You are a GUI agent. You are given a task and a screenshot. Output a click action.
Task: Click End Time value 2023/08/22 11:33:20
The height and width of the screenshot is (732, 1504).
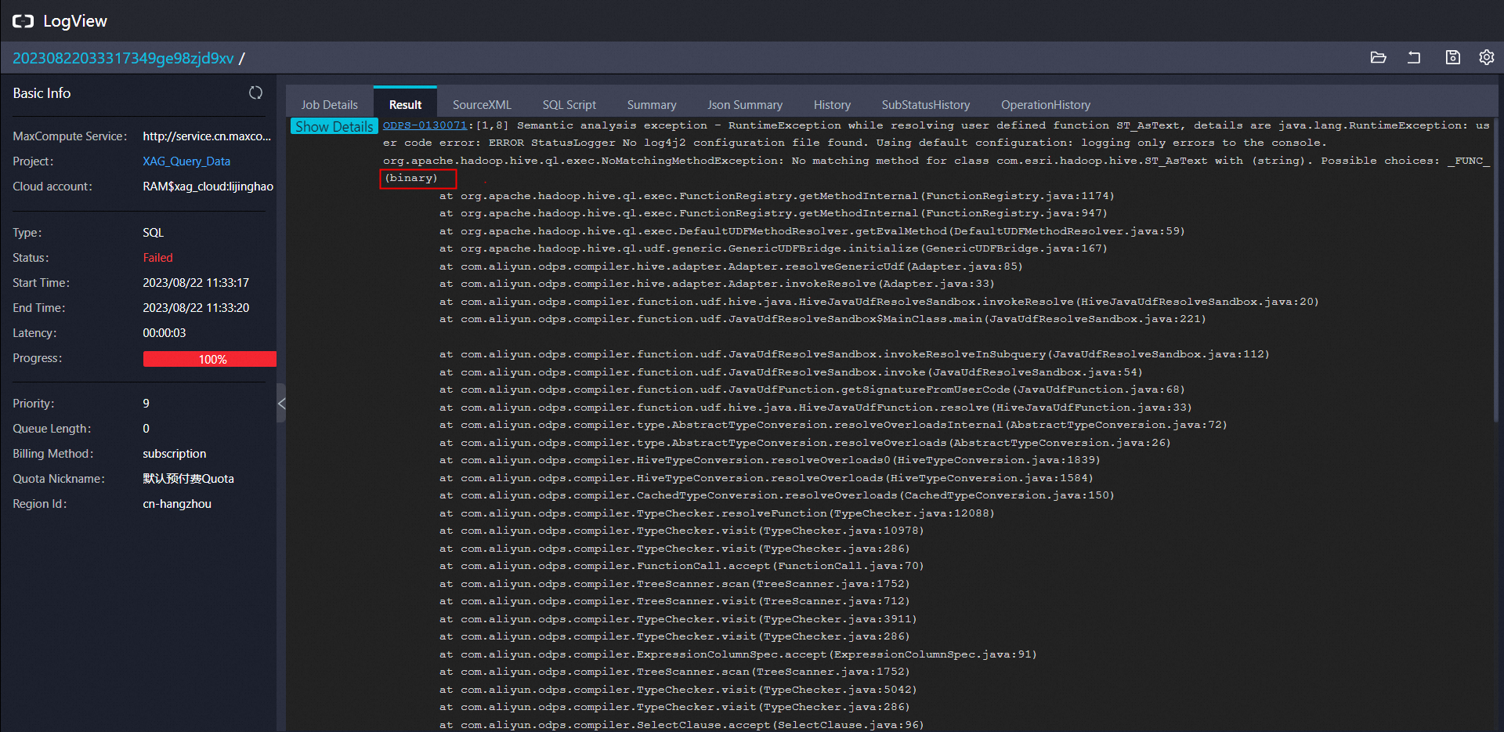tap(196, 307)
